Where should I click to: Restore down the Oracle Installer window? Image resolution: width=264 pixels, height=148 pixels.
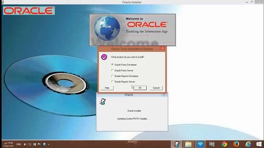pyautogui.click(x=252, y=2)
